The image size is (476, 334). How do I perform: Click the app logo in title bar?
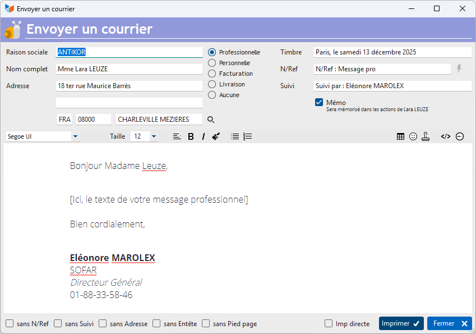click(9, 8)
